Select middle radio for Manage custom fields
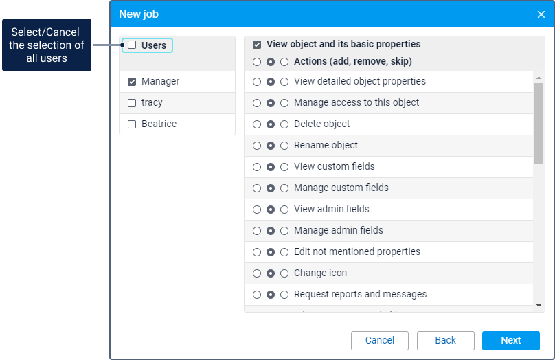The height and width of the screenshot is (360, 555). (x=271, y=188)
